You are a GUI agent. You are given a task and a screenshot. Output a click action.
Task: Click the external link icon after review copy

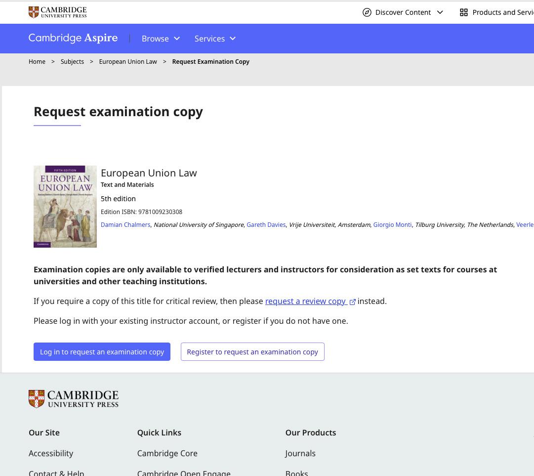(x=353, y=302)
